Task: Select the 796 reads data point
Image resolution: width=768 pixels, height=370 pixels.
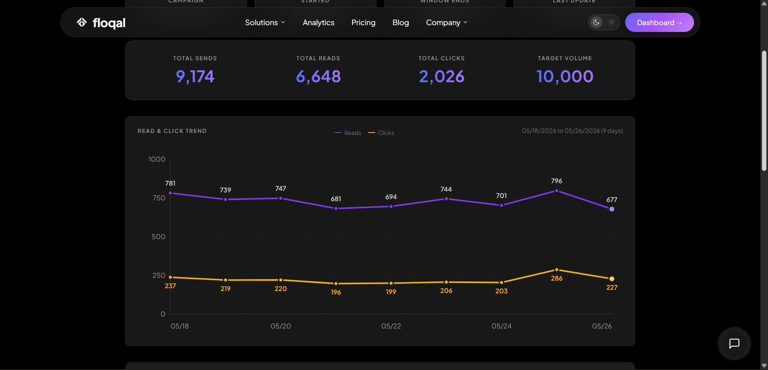Action: coord(556,191)
